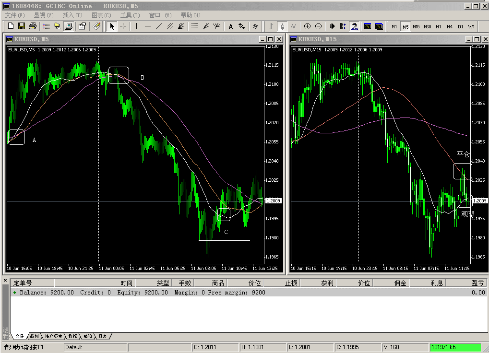This screenshot has width=489, height=353.
Task: Open the 文件 (File) menu
Action: 14,15
